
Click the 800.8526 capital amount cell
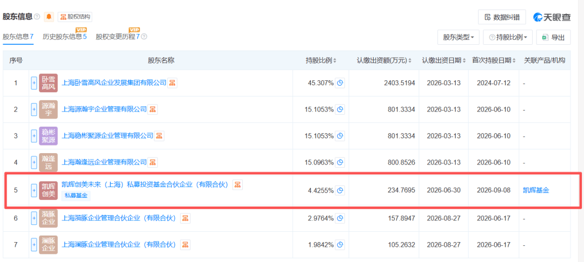[x=401, y=162]
